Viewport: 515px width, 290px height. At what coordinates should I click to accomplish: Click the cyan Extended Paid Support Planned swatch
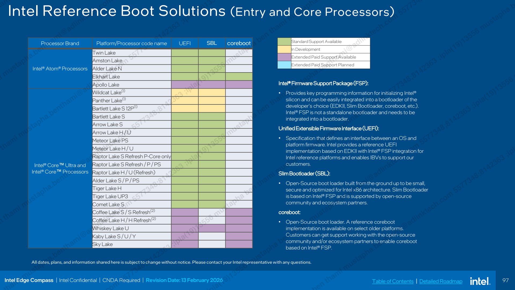(x=284, y=65)
